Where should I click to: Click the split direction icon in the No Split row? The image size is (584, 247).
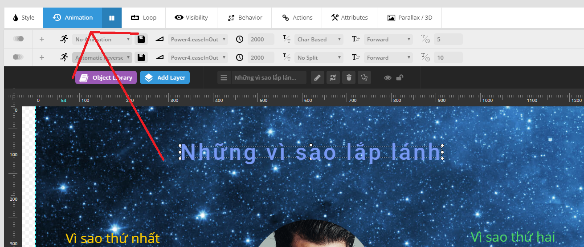(355, 57)
